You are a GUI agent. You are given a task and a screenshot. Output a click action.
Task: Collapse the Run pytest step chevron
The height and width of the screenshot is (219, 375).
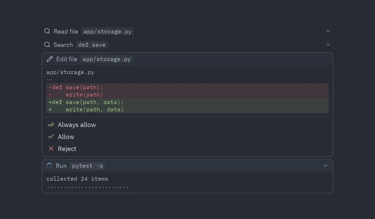(326, 166)
